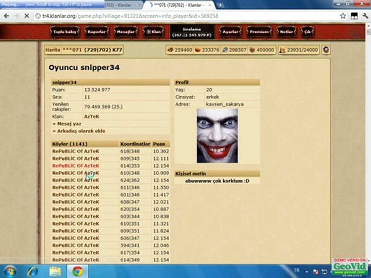Open red RePuBLiC Of AzTeK village

[76, 166]
